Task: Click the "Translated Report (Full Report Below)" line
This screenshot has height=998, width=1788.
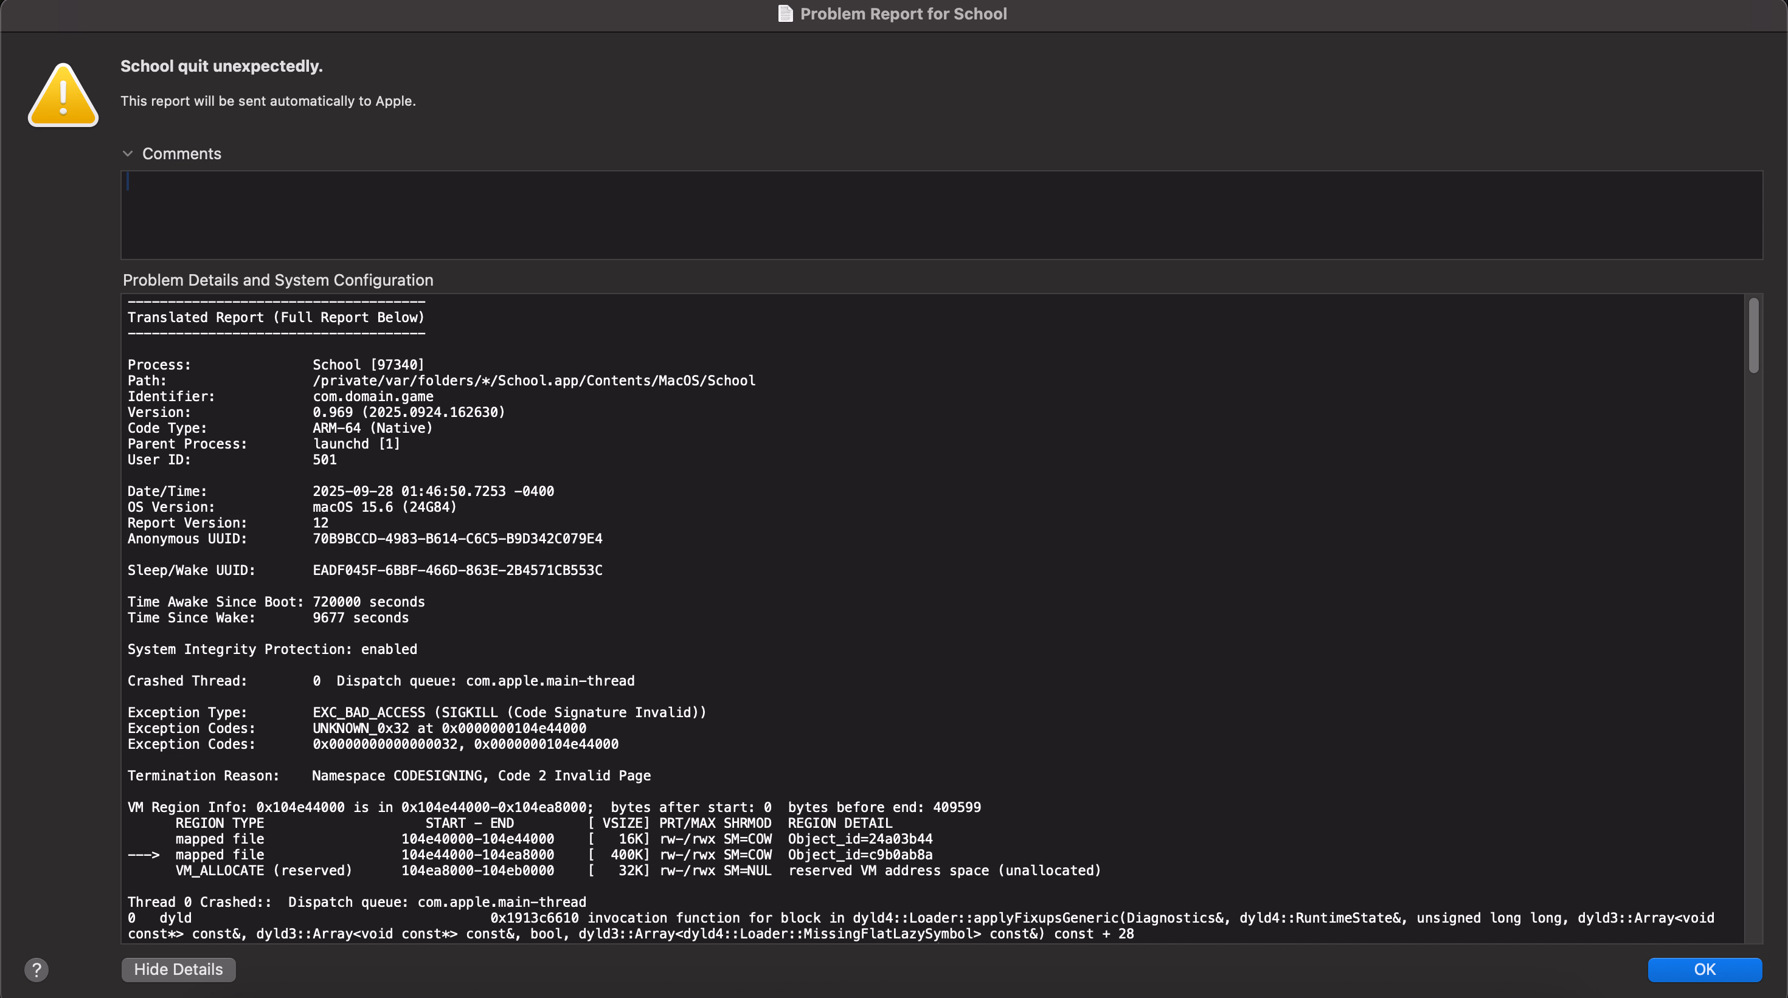Action: [x=275, y=317]
